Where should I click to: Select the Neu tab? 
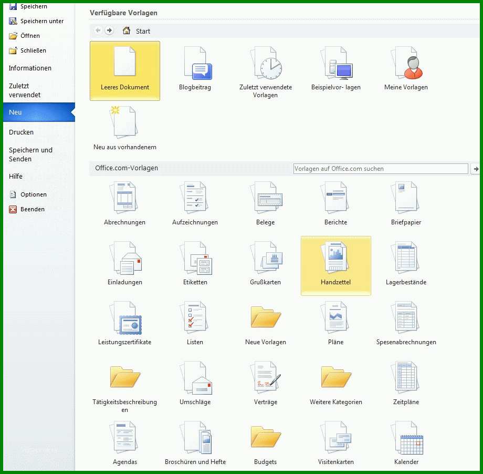[x=39, y=112]
